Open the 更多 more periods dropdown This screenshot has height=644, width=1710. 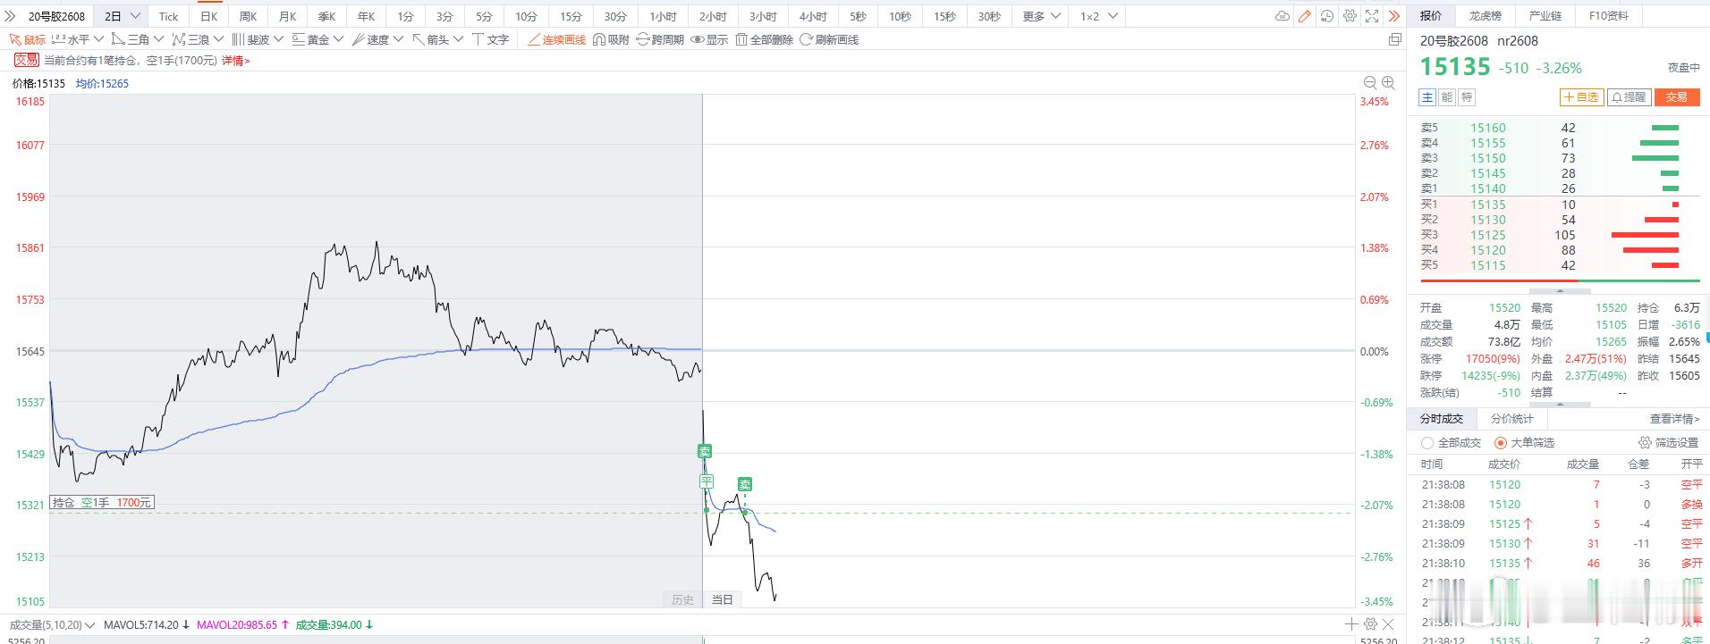[1041, 16]
